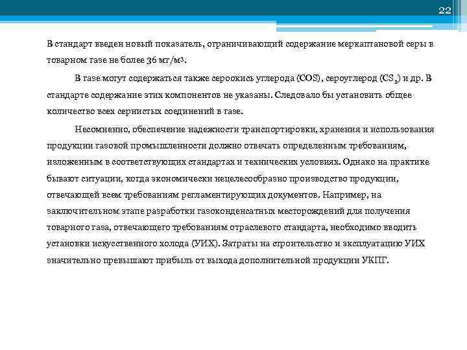Click the line starting "В стандарт введен новый показатель"

[240, 44]
